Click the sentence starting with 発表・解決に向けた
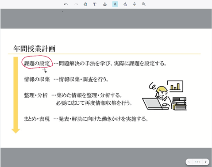The width and height of the screenshot is (212, 167). [104, 119]
